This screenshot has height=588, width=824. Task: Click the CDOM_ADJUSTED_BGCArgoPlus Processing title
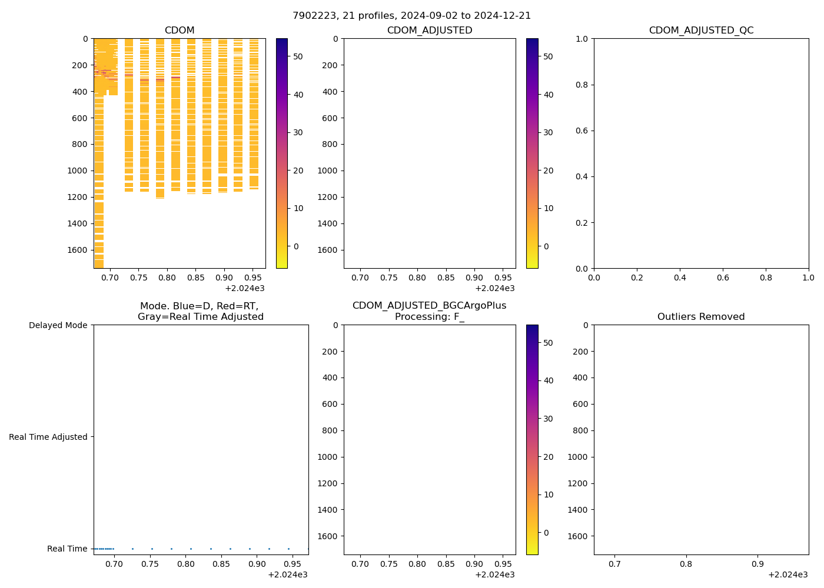(x=429, y=311)
